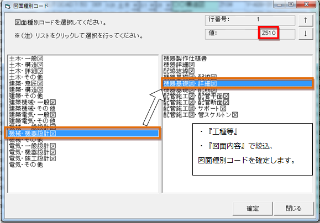Click the 閉じる close button
This screenshot has height=223, width=320.
tap(293, 208)
